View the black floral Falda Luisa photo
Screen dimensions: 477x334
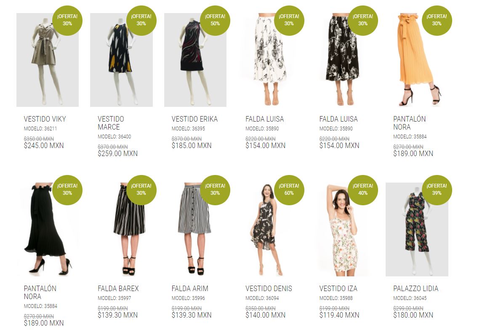[343, 60]
